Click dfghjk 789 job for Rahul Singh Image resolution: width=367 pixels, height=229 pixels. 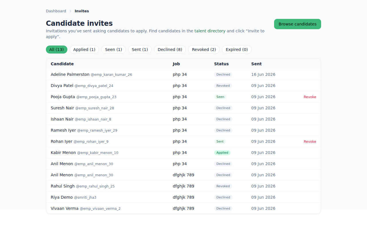183,186
